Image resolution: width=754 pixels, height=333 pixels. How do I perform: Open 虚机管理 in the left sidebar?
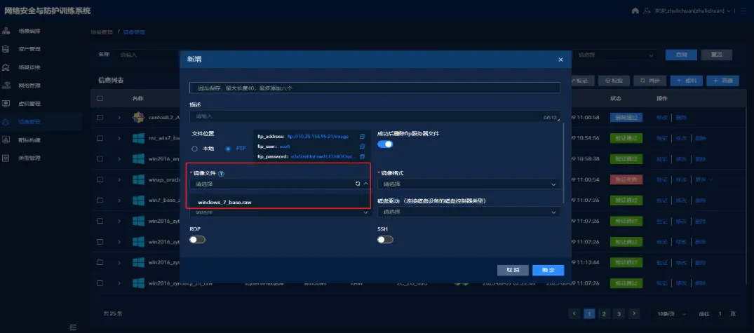(x=29, y=104)
